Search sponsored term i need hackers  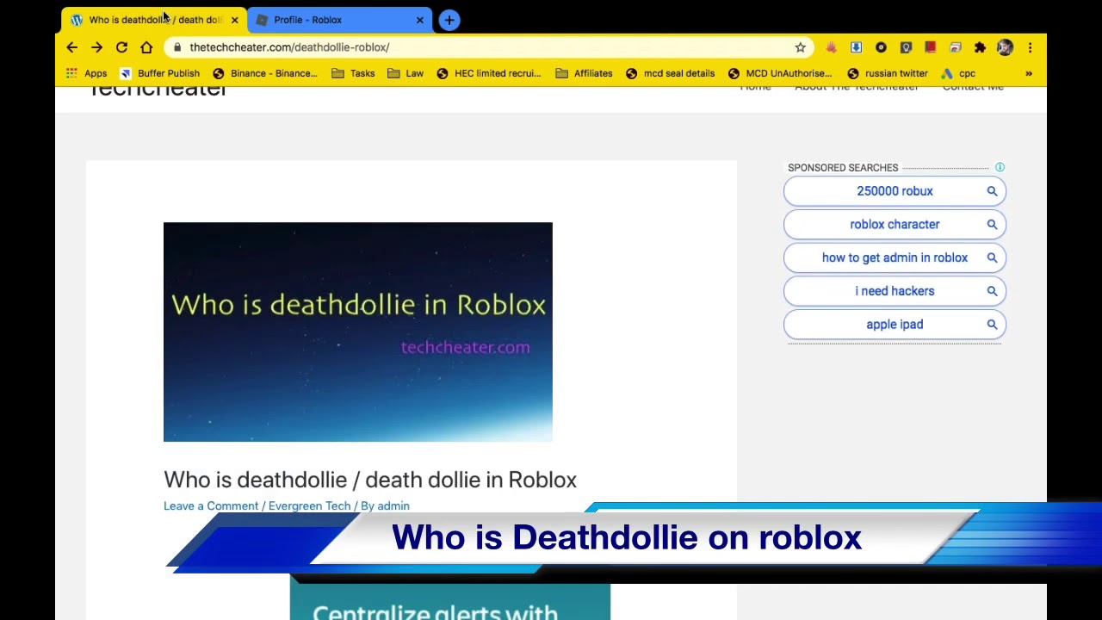pos(895,291)
